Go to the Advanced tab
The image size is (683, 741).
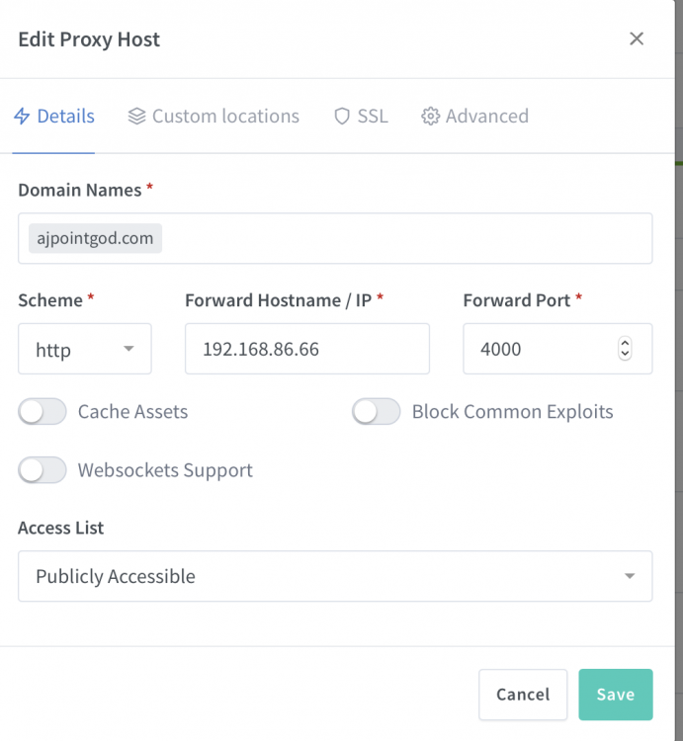coord(475,117)
